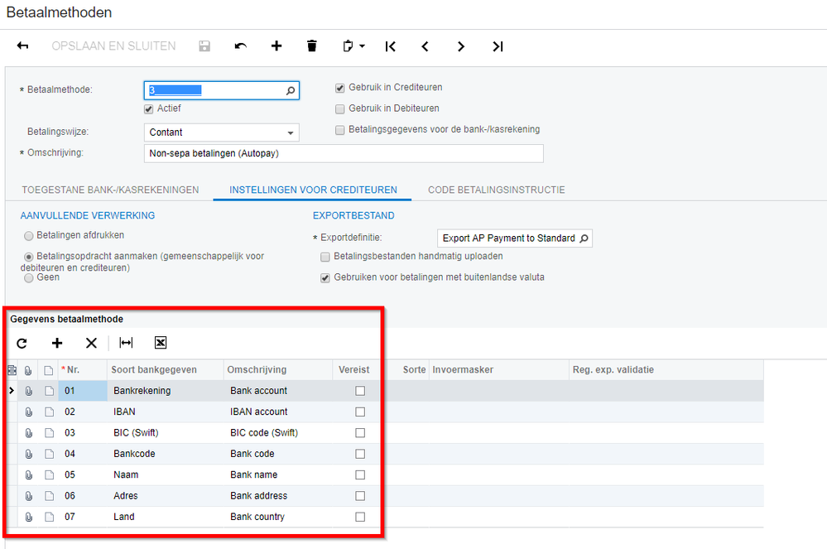Open the Code betalingsinstructie tab
Image resolution: width=827 pixels, height=549 pixels.
click(x=497, y=190)
